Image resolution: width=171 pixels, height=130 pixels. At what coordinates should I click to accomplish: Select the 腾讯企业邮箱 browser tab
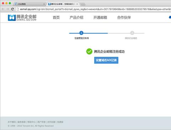pyautogui.click(x=63, y=4)
